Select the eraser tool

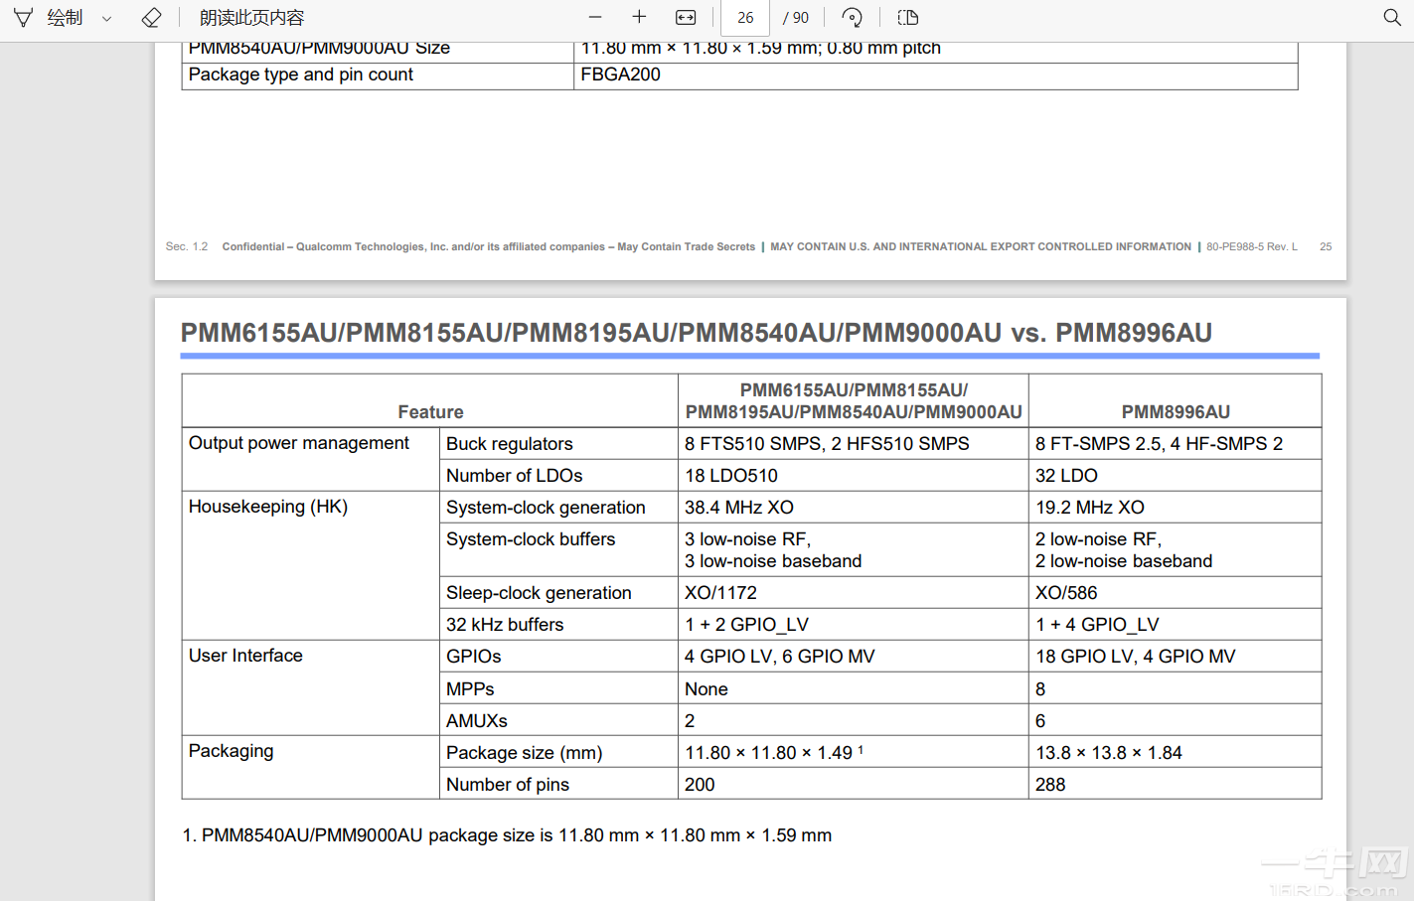tap(151, 18)
